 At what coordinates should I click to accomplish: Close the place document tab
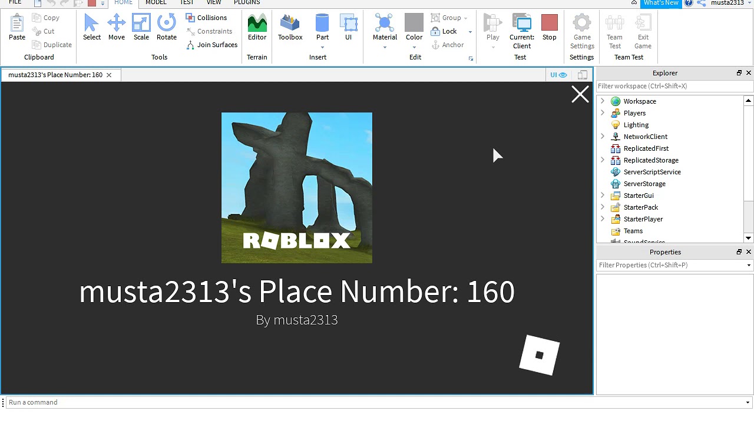pyautogui.click(x=109, y=75)
